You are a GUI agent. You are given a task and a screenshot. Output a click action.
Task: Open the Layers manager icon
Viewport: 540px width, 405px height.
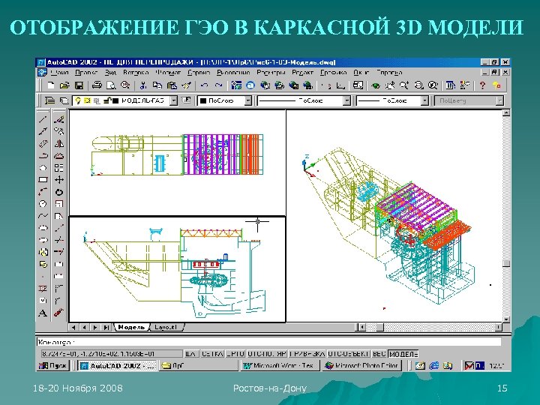50,100
